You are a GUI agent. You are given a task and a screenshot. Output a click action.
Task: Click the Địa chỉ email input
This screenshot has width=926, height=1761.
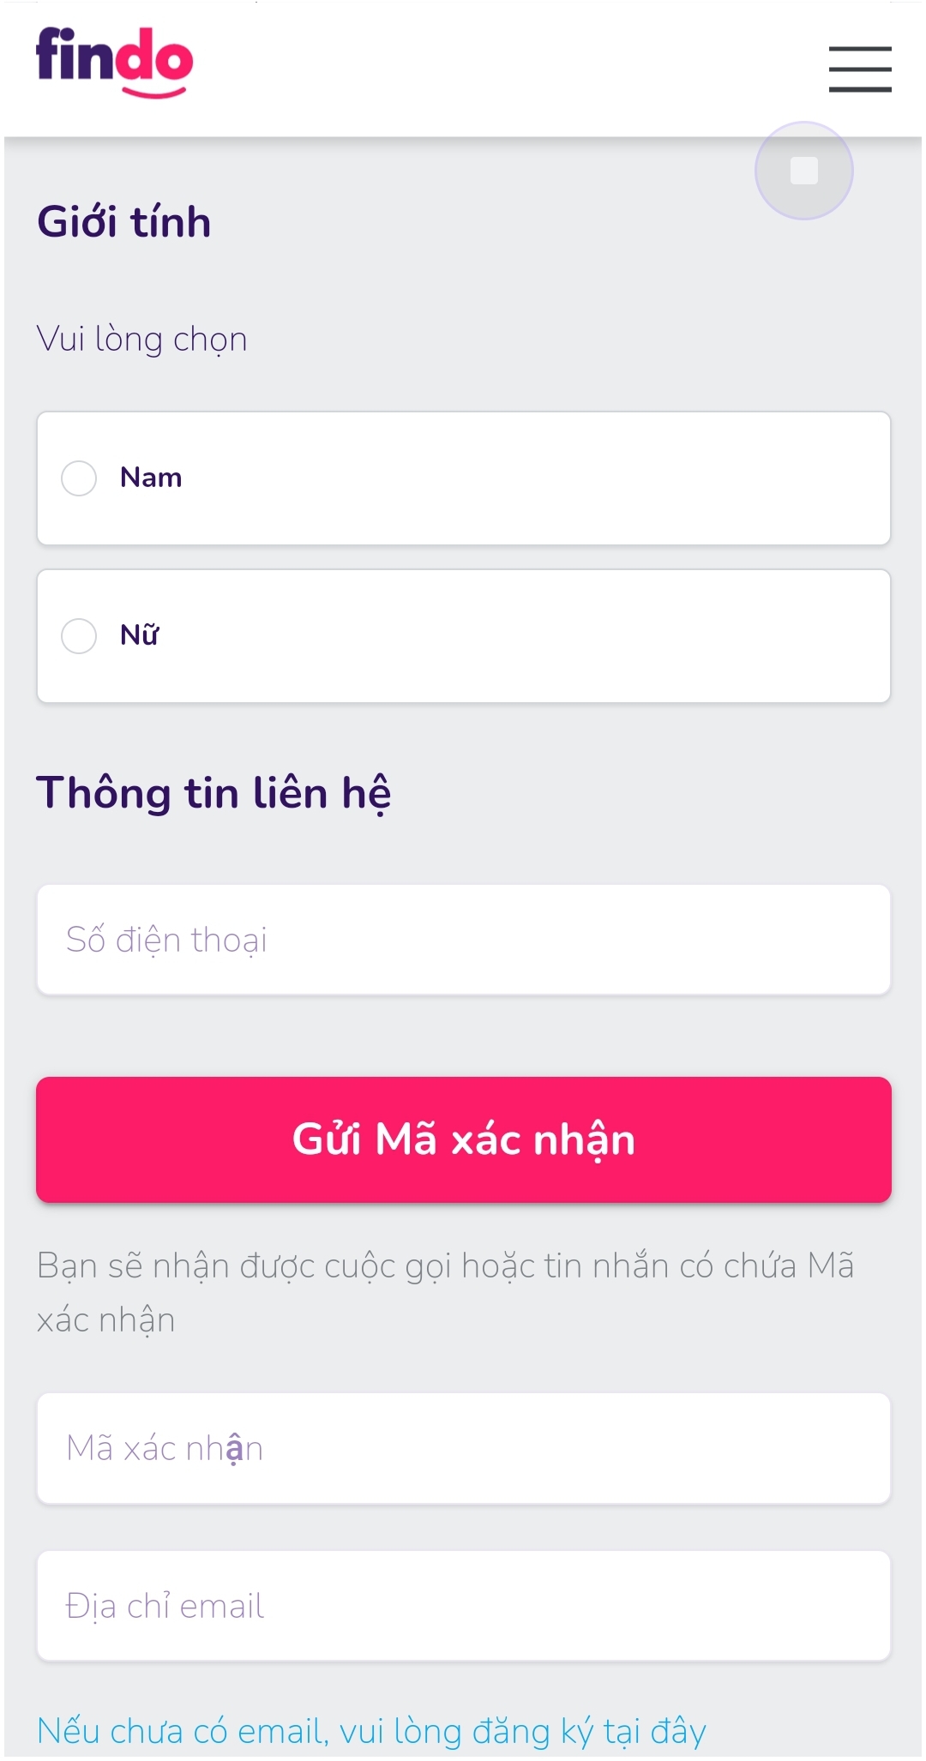[463, 1607]
